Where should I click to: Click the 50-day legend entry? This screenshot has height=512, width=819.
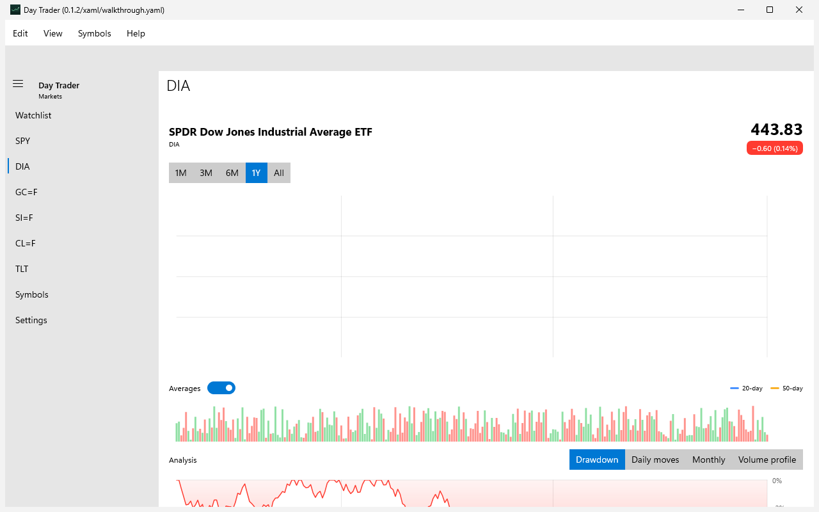tap(787, 388)
